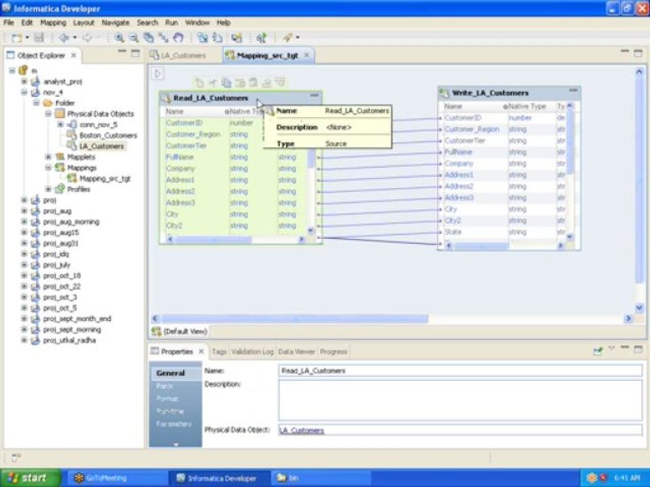Screen dimensions: 650x487
Task: Show more Properties sections with the bottom arrow
Action: 176,444
